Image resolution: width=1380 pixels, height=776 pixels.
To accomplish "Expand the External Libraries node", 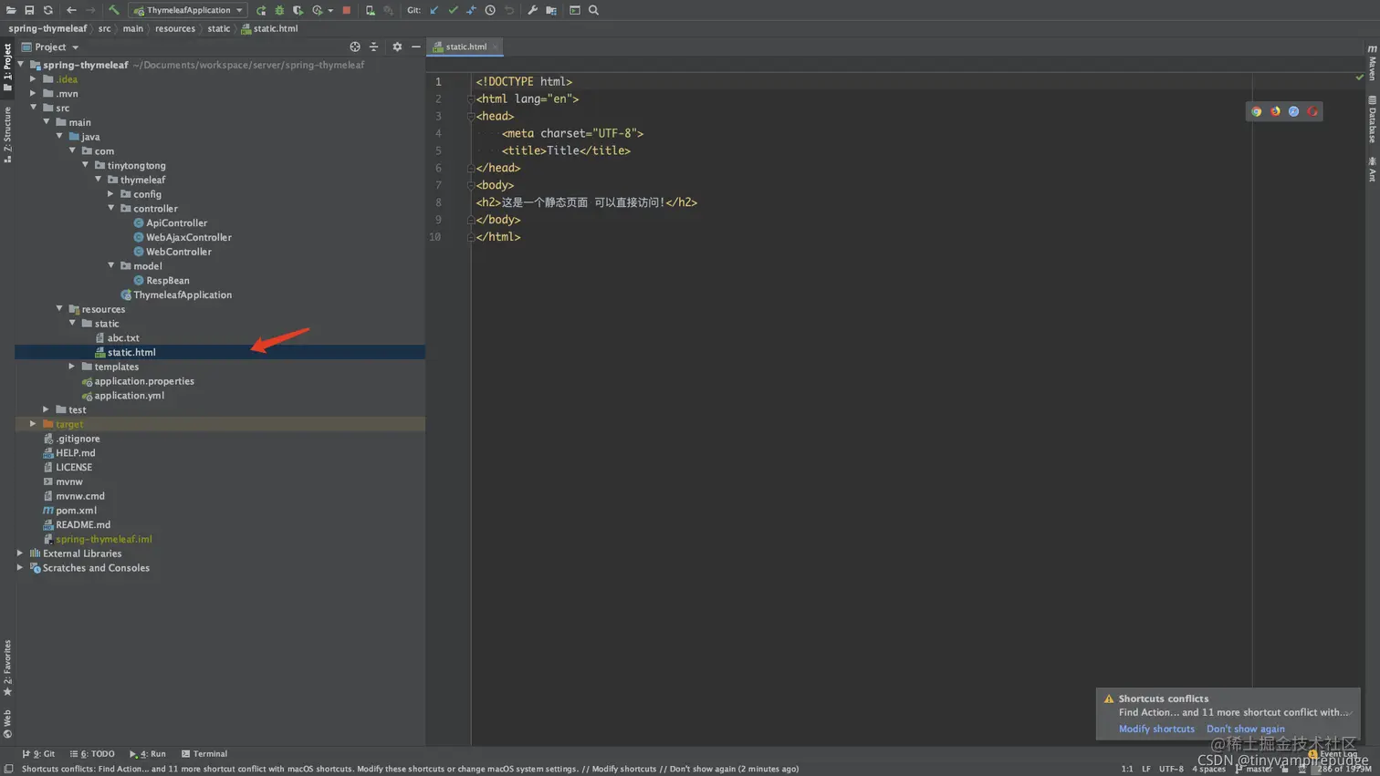I will 20,554.
